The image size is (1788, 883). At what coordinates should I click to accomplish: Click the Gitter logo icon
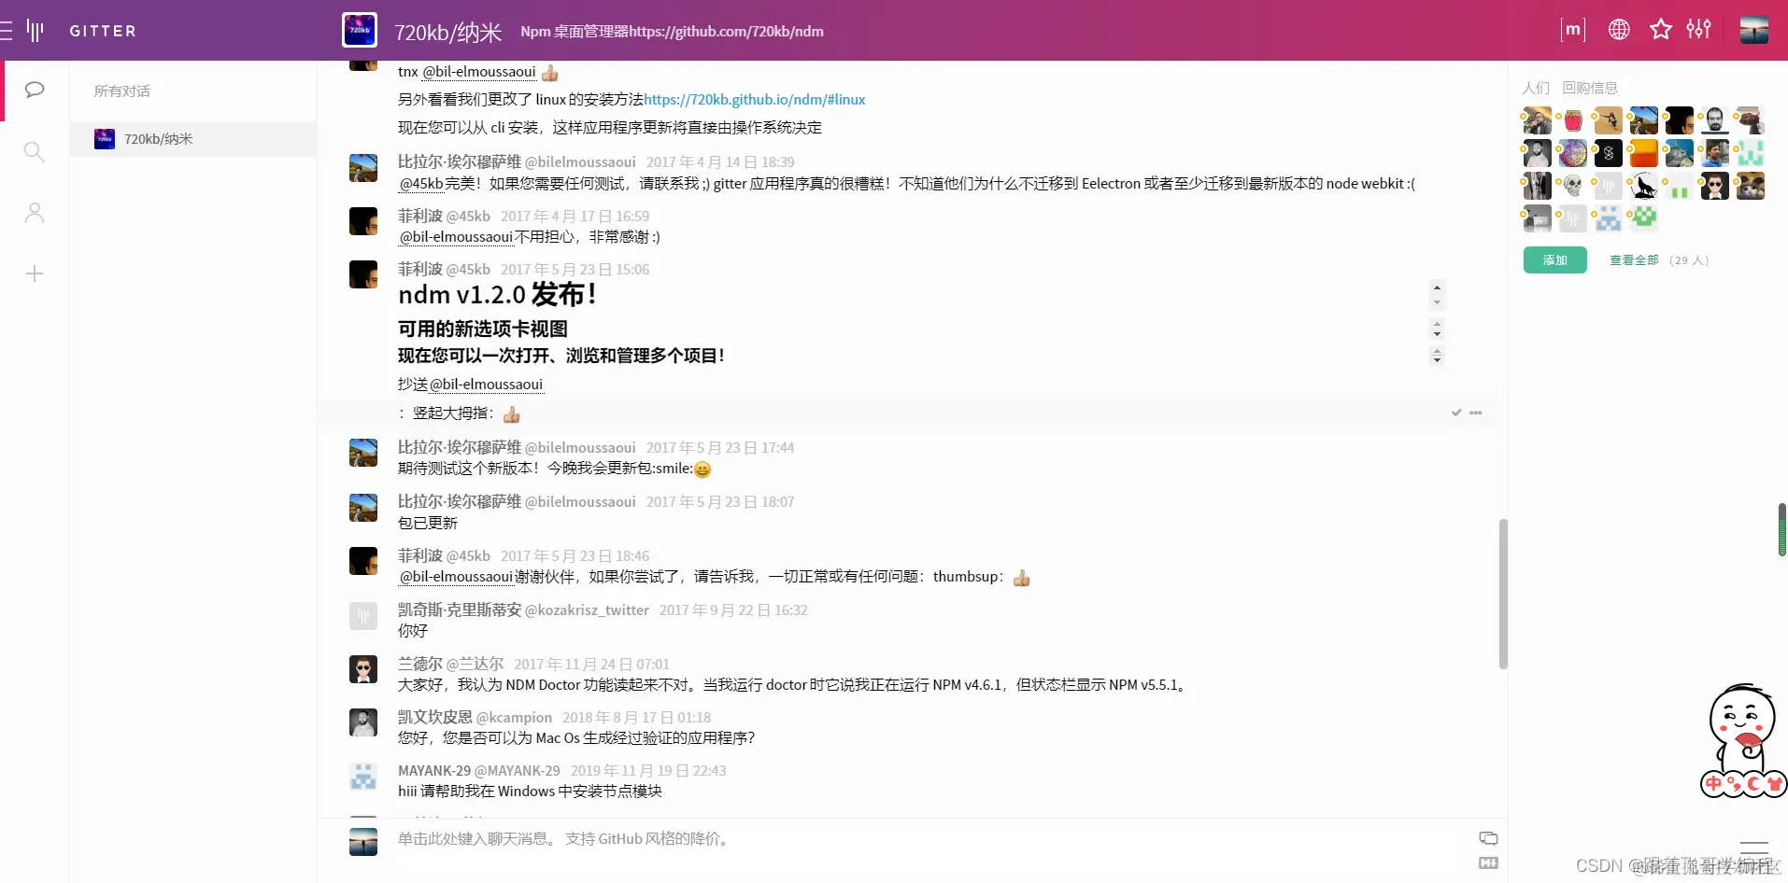click(35, 31)
